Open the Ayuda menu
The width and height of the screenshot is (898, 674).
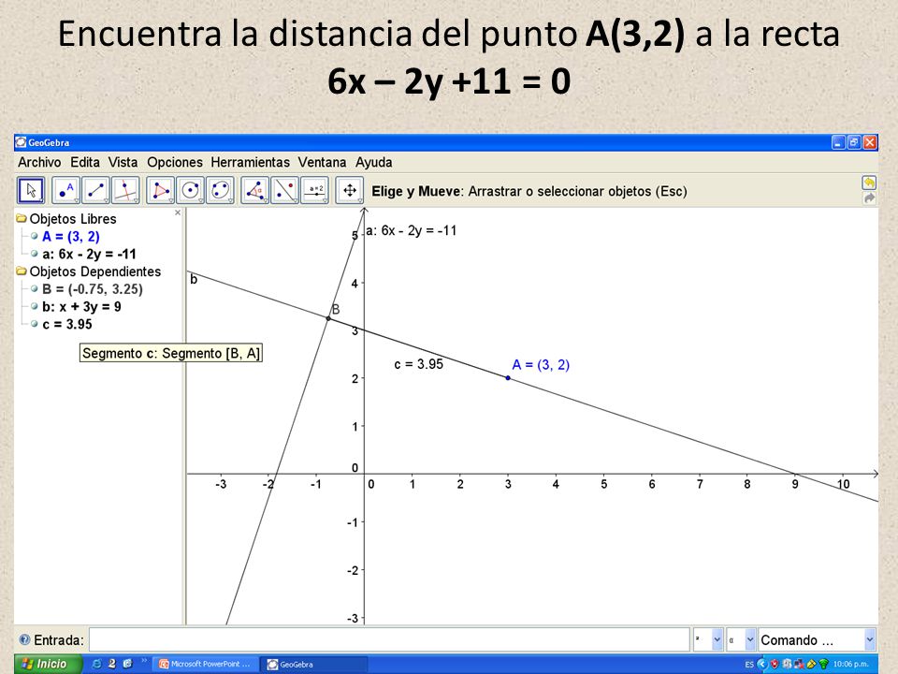coord(373,162)
